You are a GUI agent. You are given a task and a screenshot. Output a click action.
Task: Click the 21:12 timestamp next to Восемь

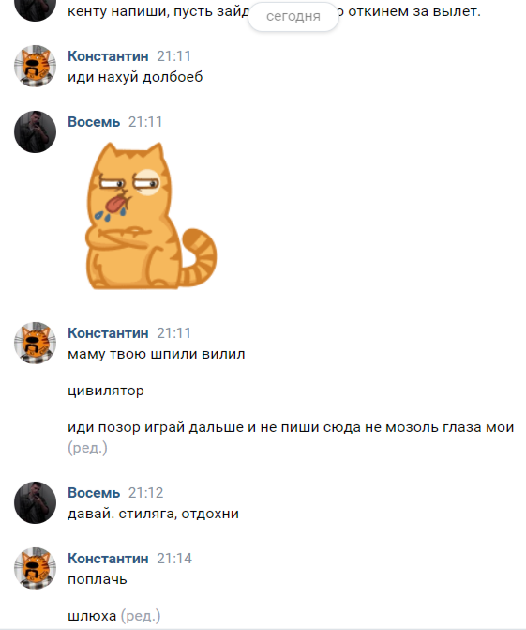coord(145,493)
